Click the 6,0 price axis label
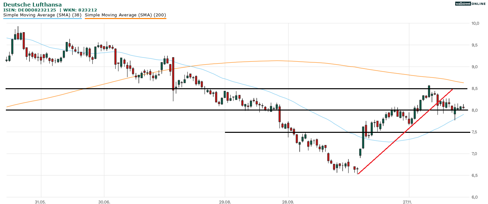Image resolution: width=488 pixels, height=204 pixels. [475, 197]
